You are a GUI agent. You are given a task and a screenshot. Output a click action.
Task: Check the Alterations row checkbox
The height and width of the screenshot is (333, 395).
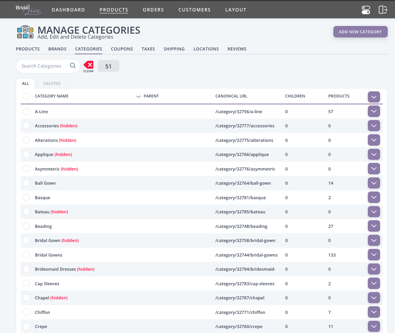(26, 140)
